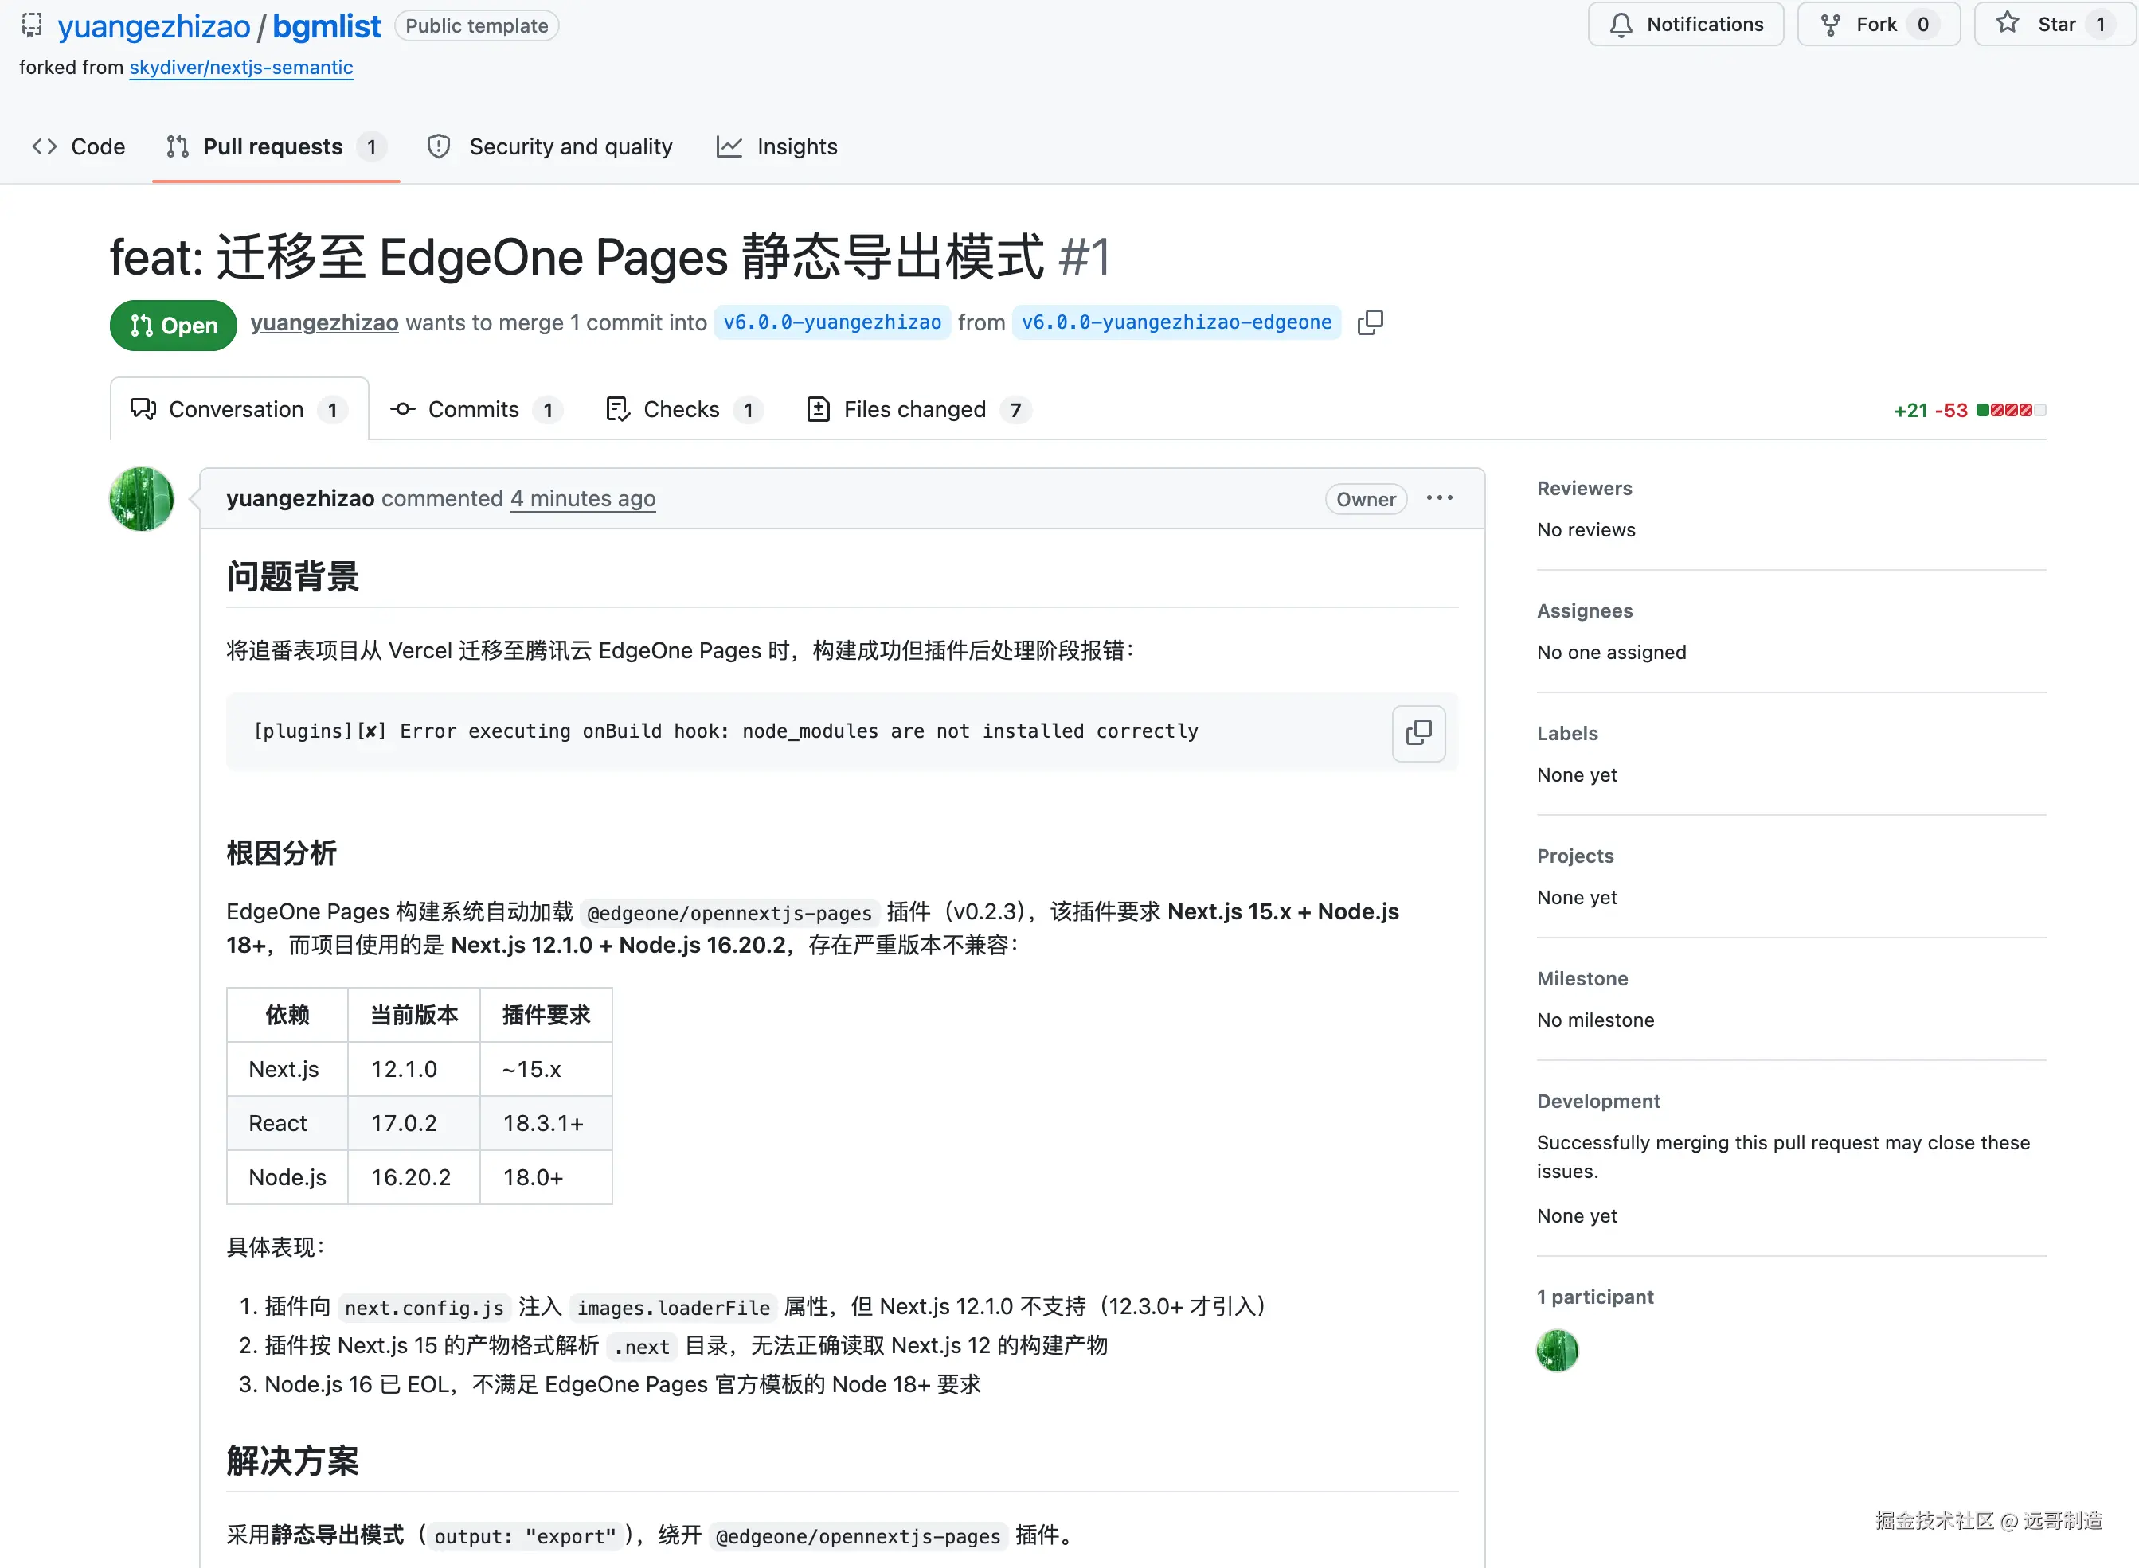Click the next.config.js inline code
Screen dimensions: 2139x1568
tap(424, 1308)
